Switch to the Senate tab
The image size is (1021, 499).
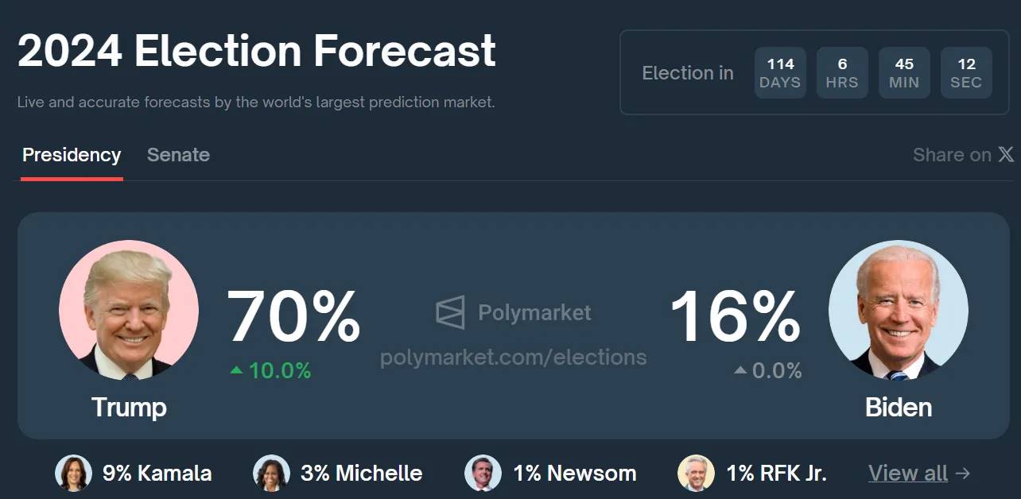(x=178, y=155)
